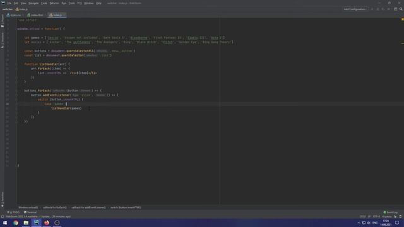
Task: Open the TODO tool window
Action: (13, 212)
